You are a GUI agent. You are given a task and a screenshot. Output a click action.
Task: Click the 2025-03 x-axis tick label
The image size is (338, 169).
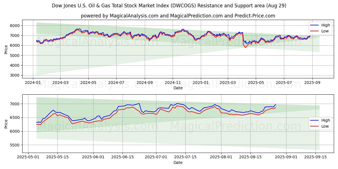click(228, 83)
